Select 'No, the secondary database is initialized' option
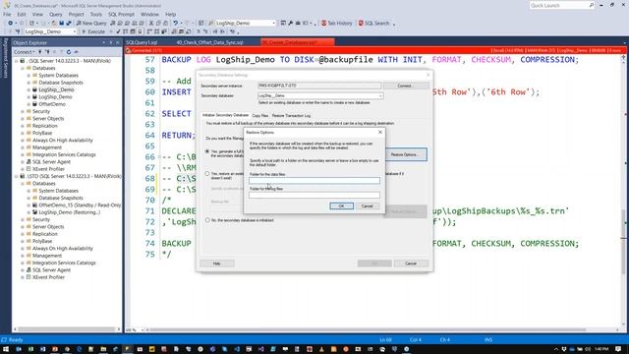 click(207, 220)
